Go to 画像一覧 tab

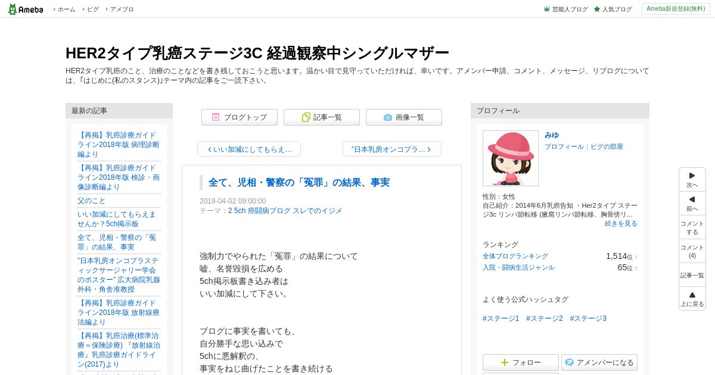[x=404, y=117]
